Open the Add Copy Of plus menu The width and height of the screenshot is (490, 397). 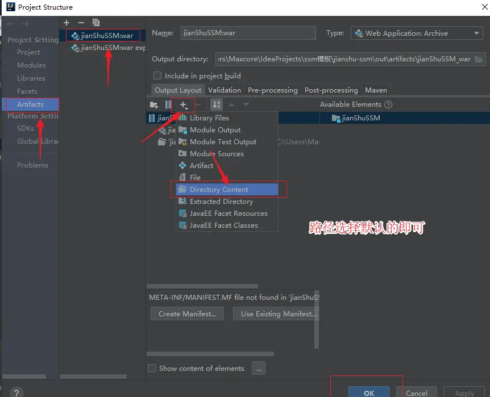coord(184,105)
